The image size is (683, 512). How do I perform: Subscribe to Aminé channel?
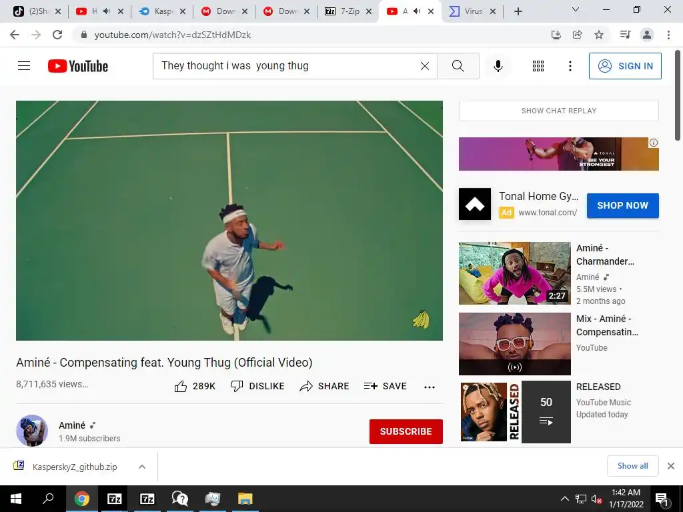(x=406, y=431)
